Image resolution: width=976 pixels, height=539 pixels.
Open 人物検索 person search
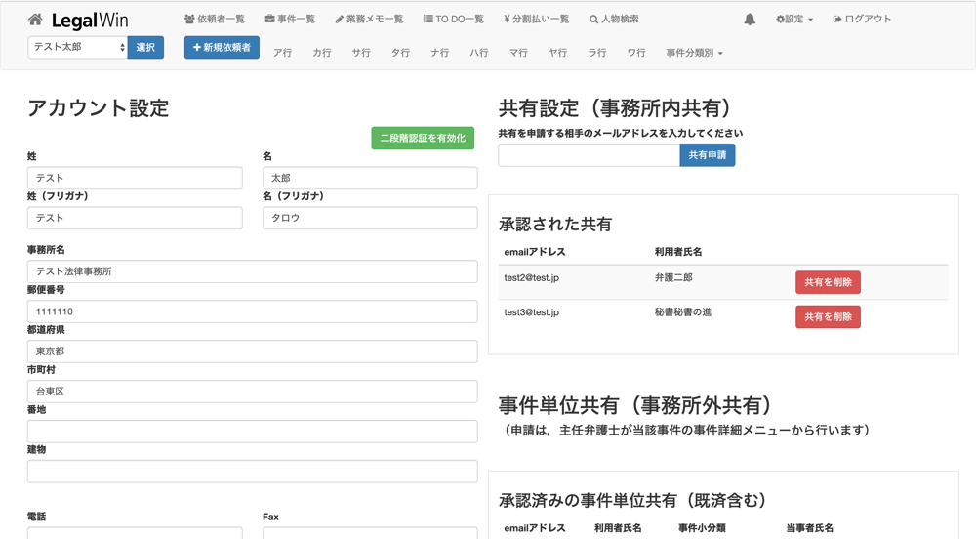point(614,20)
